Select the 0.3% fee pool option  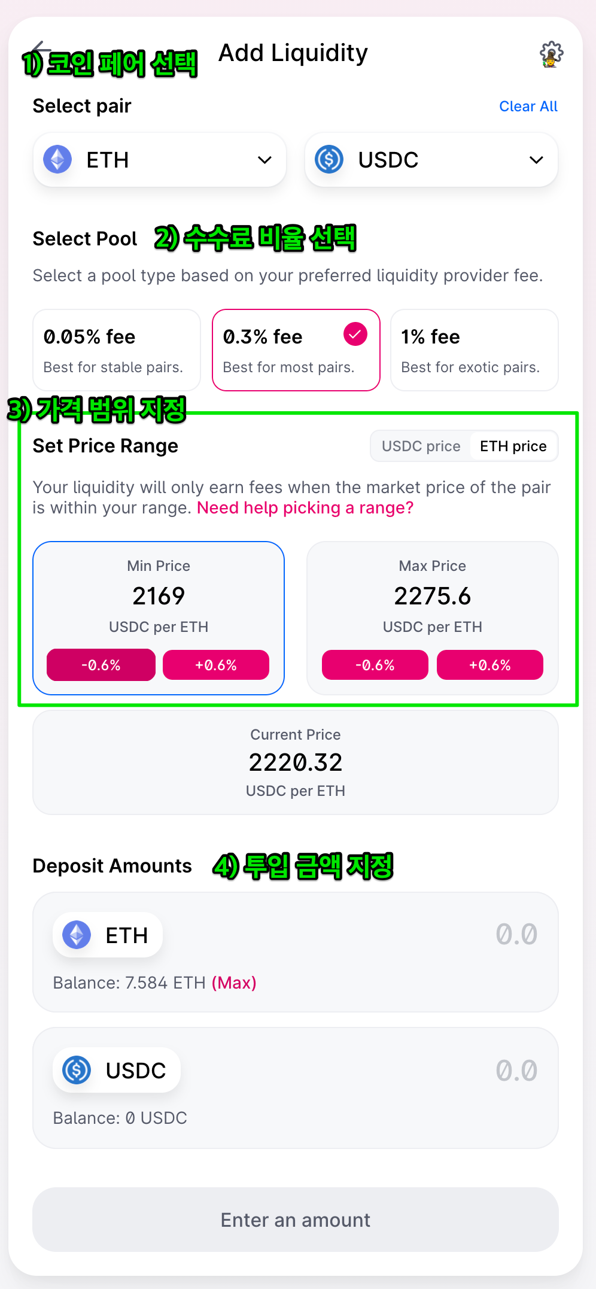point(296,350)
